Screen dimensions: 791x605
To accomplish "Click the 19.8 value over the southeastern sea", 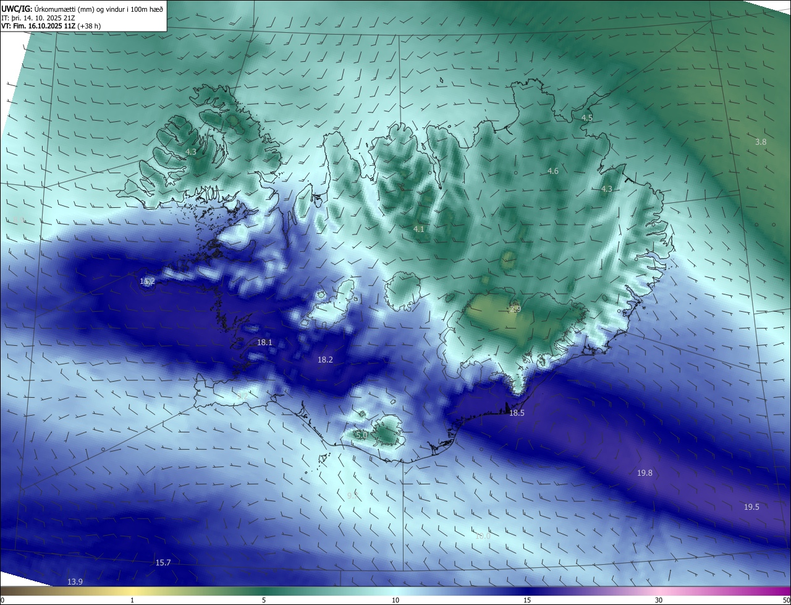I will click(x=645, y=473).
